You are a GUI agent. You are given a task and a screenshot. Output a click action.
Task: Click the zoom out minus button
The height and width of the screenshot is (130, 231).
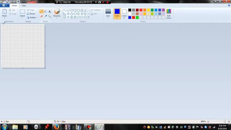(x=208, y=121)
